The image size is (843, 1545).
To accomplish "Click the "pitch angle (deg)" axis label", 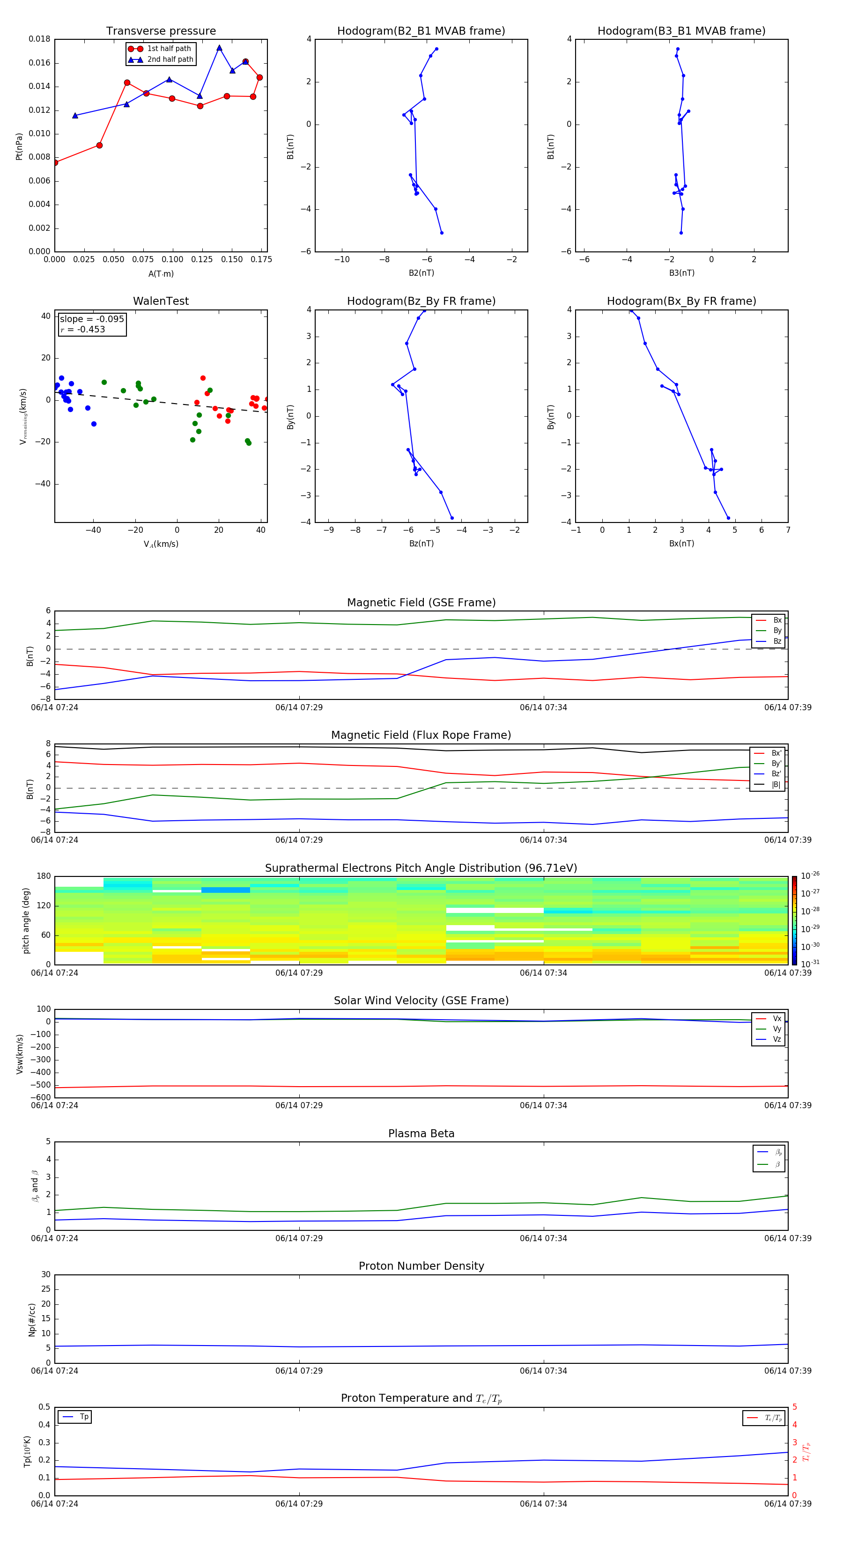I will click(26, 920).
